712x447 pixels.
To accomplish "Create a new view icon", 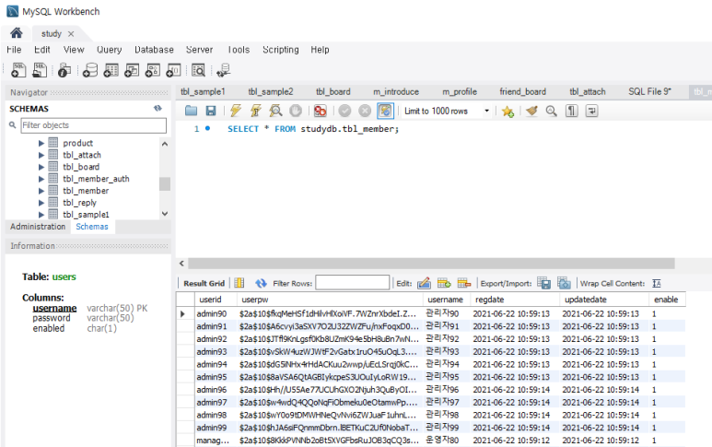I will click(x=132, y=70).
